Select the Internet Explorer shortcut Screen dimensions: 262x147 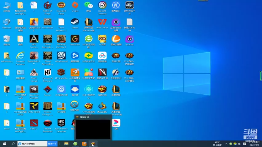pyautogui.click(x=20, y=58)
